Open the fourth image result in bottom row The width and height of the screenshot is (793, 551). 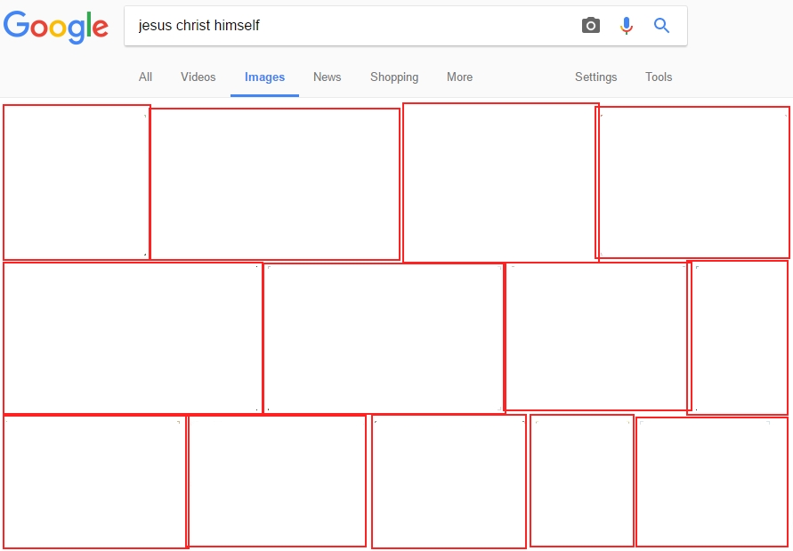[581, 481]
